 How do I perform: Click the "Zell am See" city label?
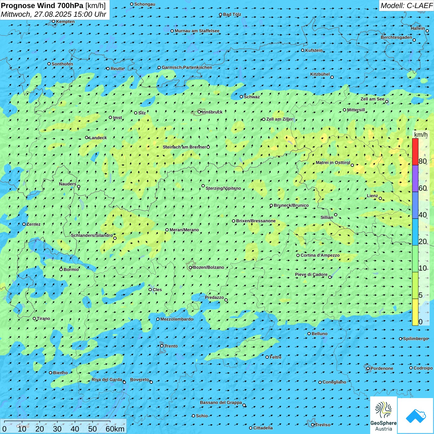tap(372, 99)
